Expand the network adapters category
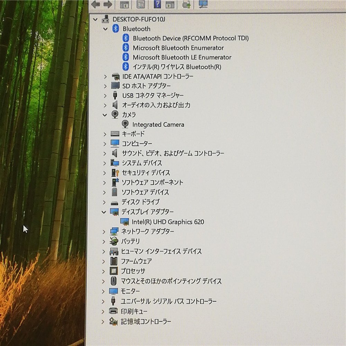This screenshot has width=346, height=346. coord(105,232)
